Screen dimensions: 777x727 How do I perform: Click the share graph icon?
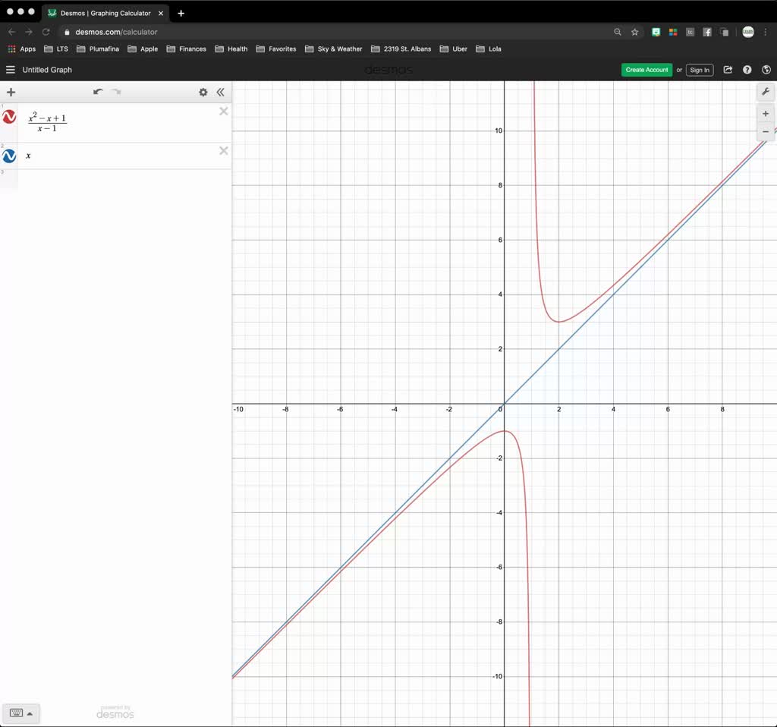pyautogui.click(x=728, y=69)
